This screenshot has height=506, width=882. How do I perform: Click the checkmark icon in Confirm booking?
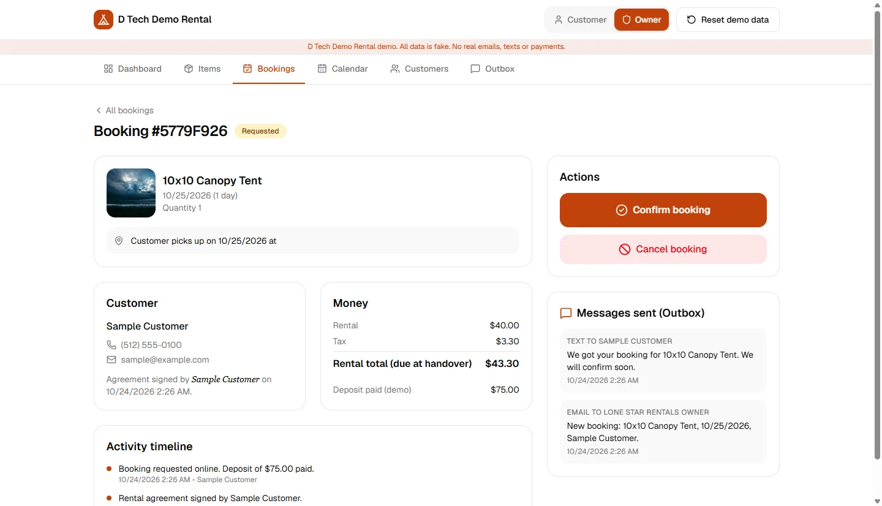tap(622, 210)
